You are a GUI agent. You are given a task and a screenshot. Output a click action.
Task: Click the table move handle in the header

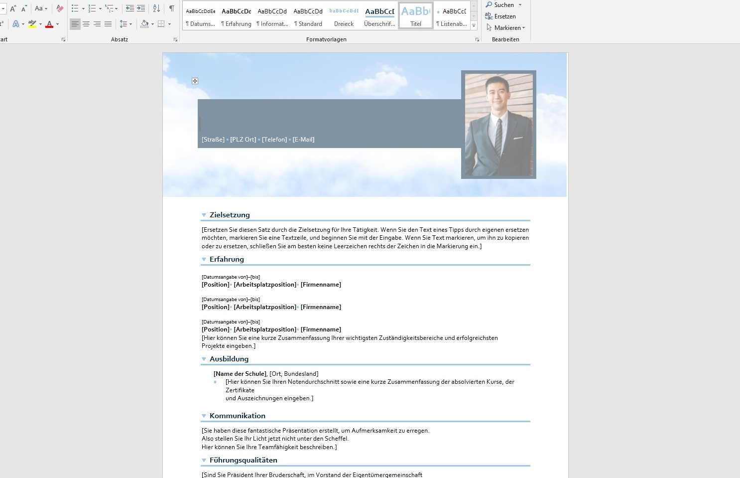coord(195,81)
